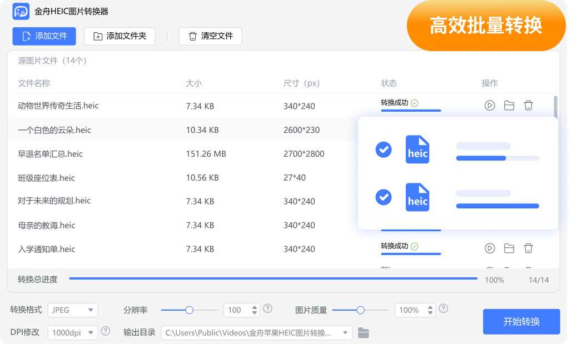Open output folder for 动物世界传奇生活.heic

pyautogui.click(x=509, y=106)
